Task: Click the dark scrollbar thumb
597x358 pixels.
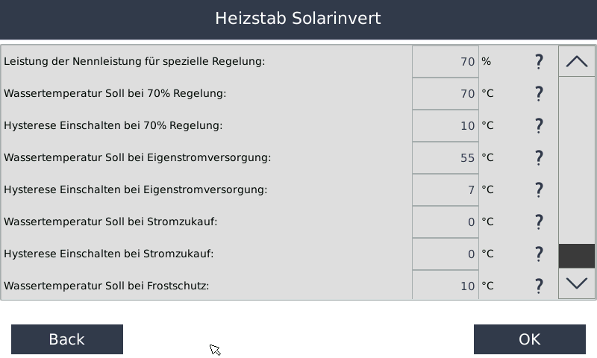Action: point(577,256)
